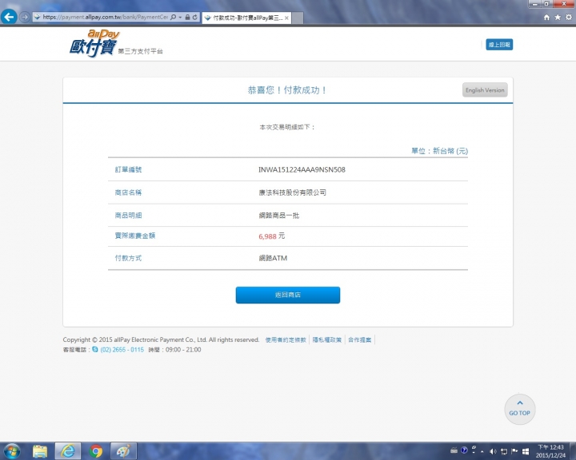Click the Action Center flag icon
This screenshot has width=576, height=460.
pos(514,451)
